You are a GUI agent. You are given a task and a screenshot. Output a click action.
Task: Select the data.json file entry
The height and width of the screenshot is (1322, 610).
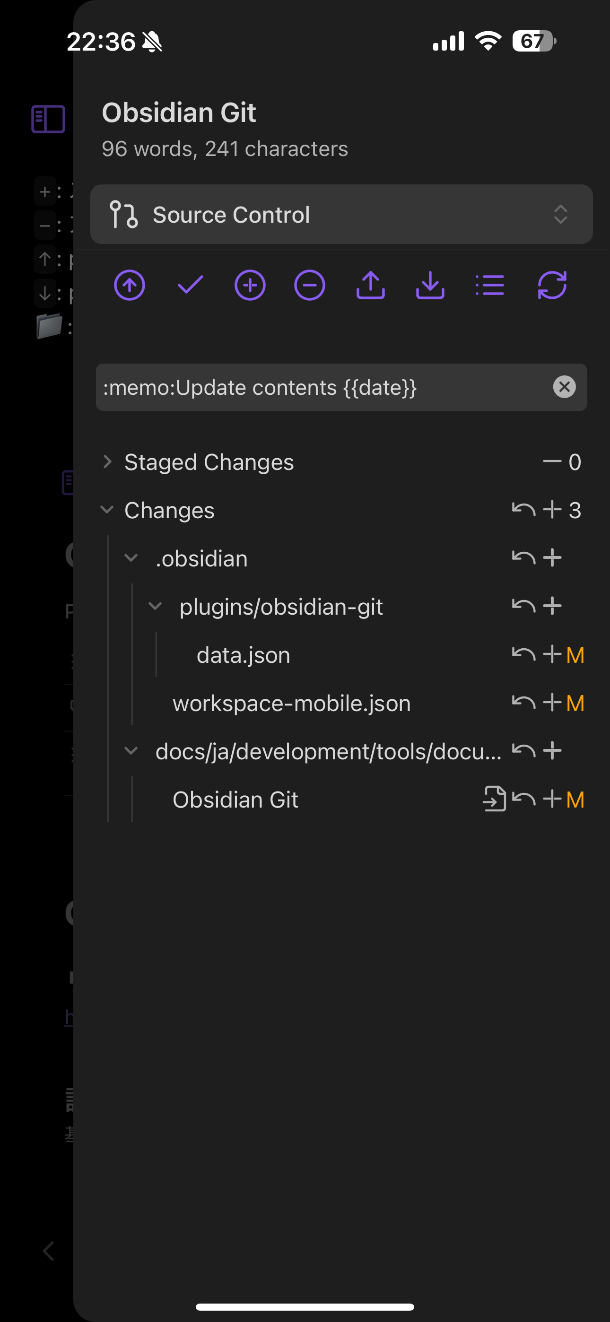pyautogui.click(x=243, y=655)
